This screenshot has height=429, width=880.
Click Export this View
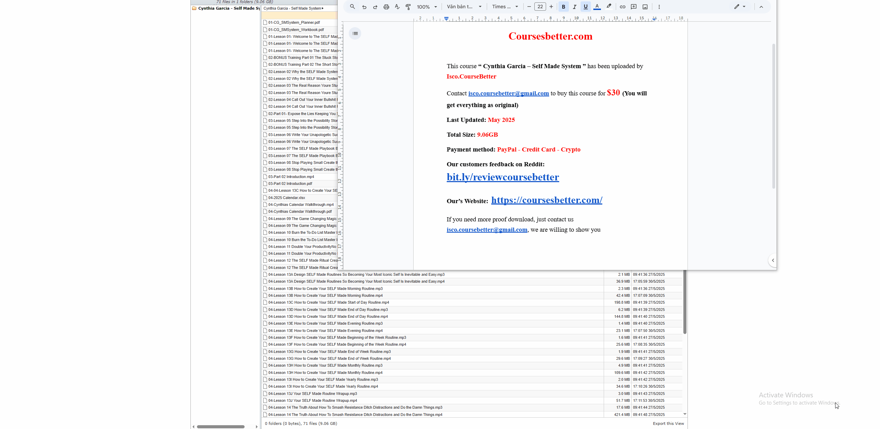[x=668, y=423]
